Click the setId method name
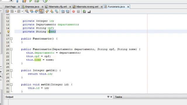187x105 pixels. point(45,85)
